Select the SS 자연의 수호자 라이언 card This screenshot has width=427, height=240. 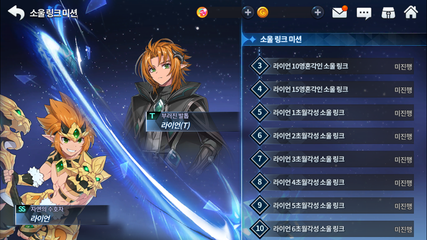pos(63,215)
